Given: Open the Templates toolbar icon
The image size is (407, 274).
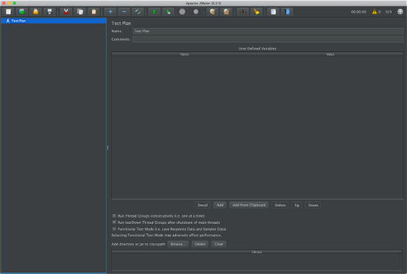Looking at the screenshot, I should click(x=22, y=12).
